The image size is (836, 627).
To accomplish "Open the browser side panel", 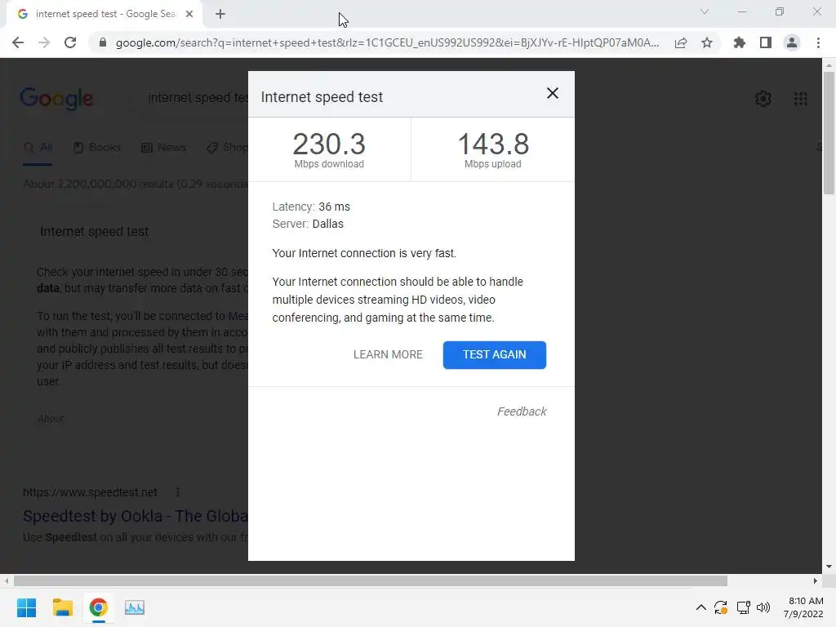I will point(765,42).
